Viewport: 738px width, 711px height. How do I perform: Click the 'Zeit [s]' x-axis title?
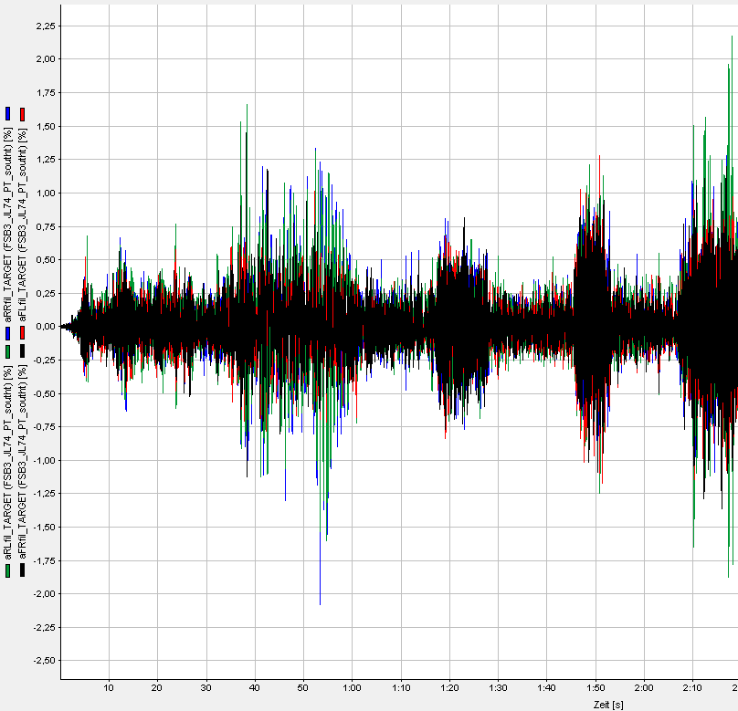coord(607,704)
